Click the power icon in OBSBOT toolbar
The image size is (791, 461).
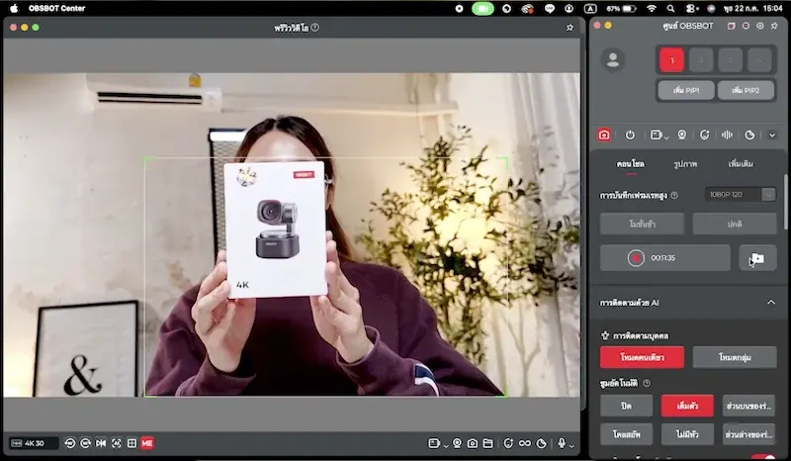pos(630,135)
